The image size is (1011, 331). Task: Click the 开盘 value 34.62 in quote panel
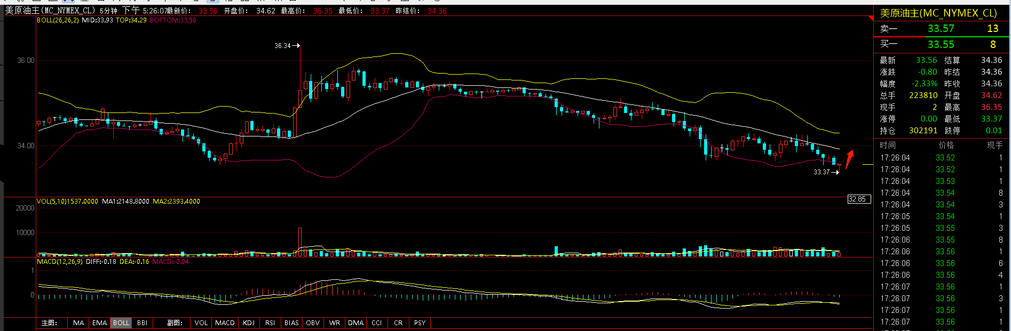[991, 95]
